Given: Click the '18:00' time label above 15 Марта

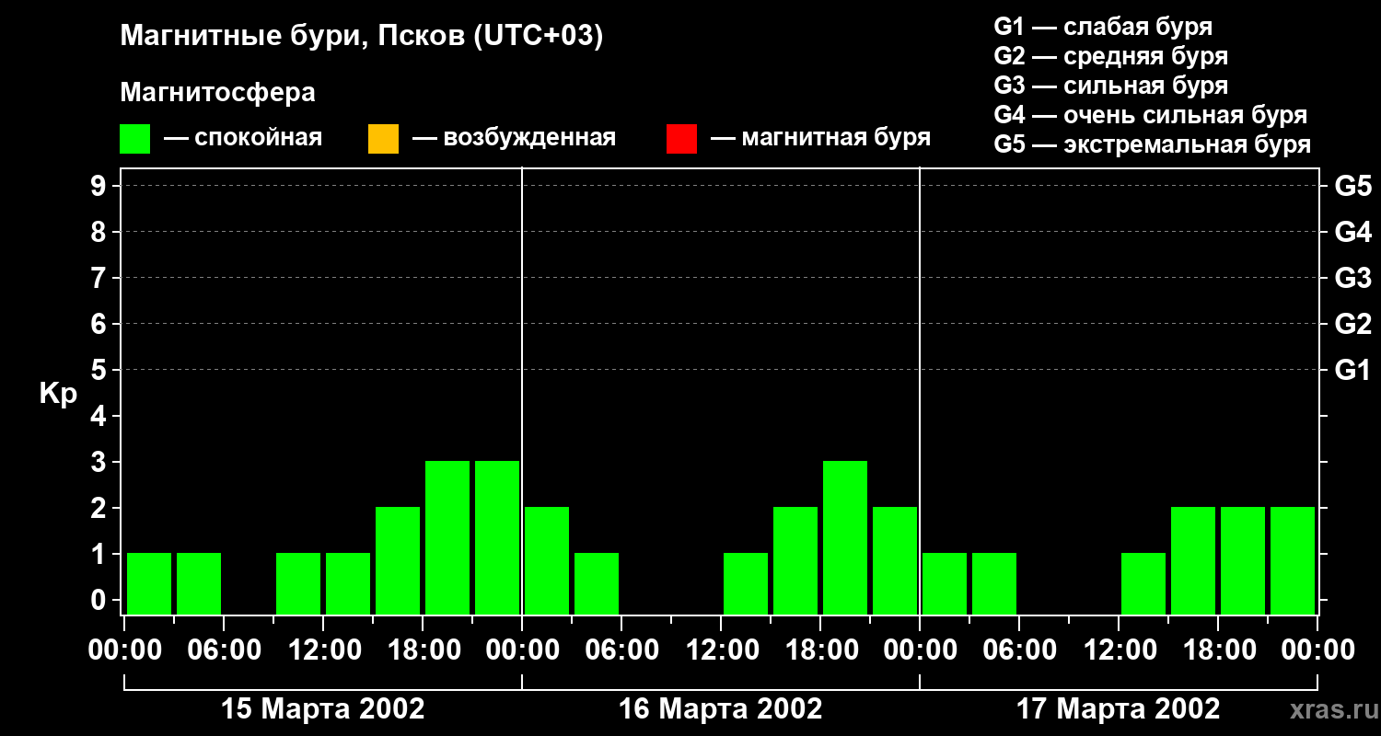Looking at the screenshot, I should 423,650.
